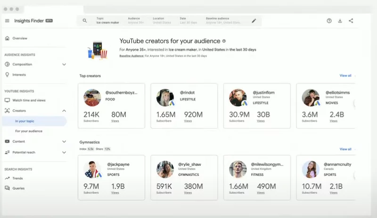Open the help question mark icon

(329, 21)
